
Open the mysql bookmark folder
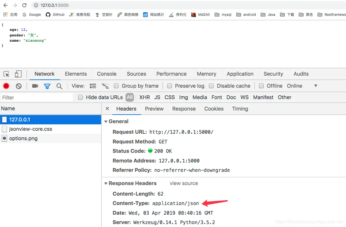point(223,15)
